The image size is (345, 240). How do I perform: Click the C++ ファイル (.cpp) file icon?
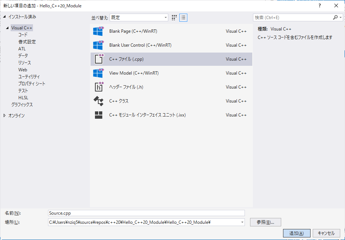[99, 59]
